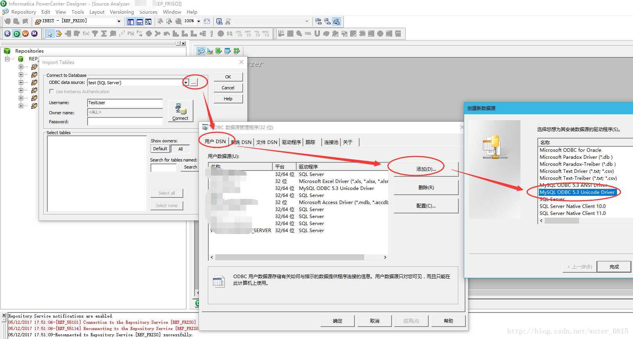Image resolution: width=633 pixels, height=339 pixels.
Task: Open the Target Designer tool icon
Action: [210, 51]
